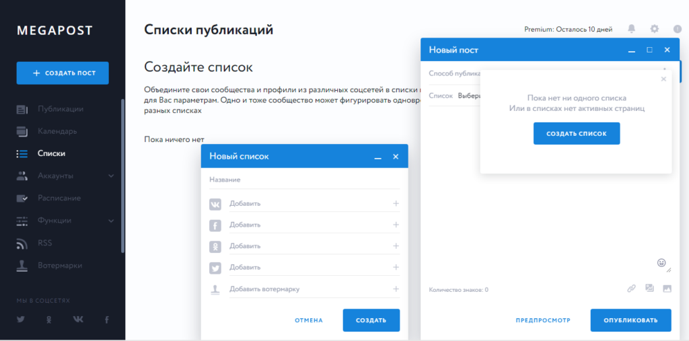Click the Создать список button in popup
The image size is (689, 341).
(576, 133)
